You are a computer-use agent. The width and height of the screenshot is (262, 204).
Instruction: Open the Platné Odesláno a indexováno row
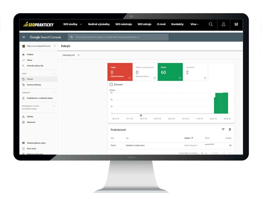[x=171, y=145]
